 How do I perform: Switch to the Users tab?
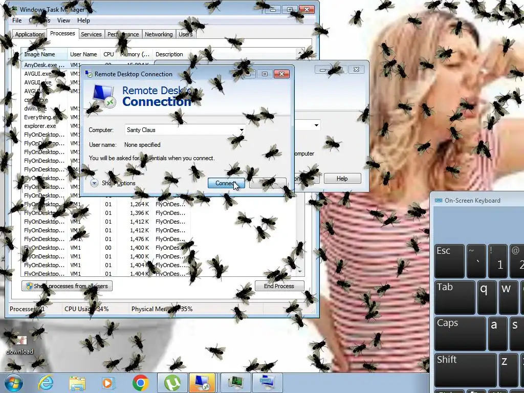point(185,34)
